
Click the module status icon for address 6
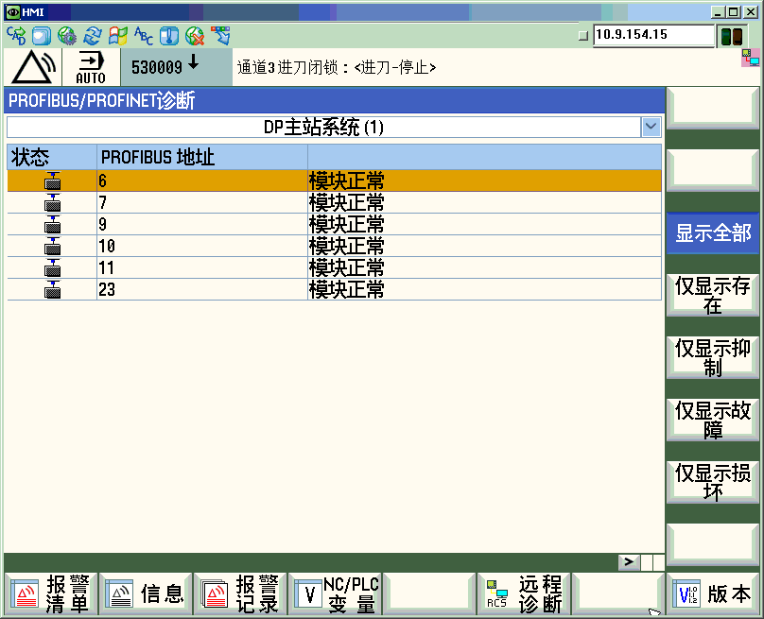[x=53, y=181]
